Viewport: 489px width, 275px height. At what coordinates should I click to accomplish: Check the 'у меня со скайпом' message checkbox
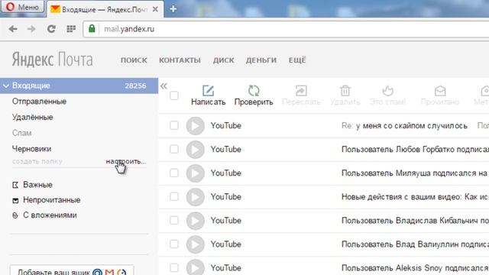click(174, 125)
